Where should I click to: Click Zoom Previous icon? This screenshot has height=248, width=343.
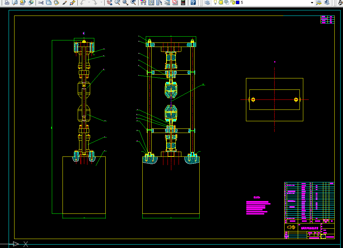tap(133, 2)
